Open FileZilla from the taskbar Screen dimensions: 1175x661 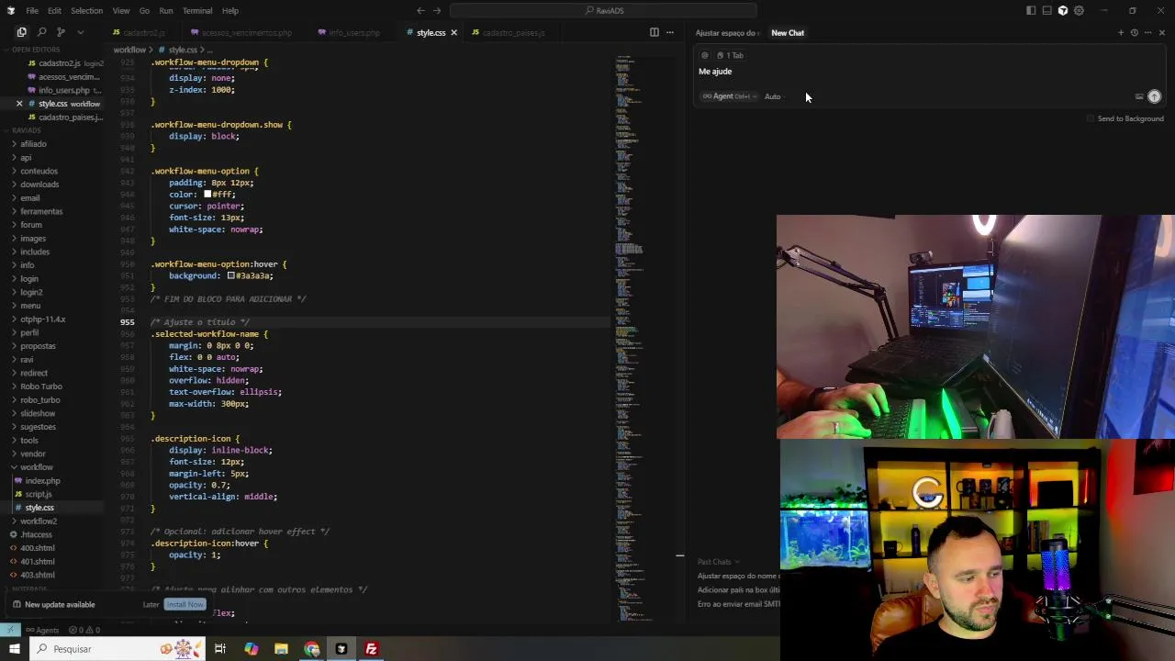(x=371, y=649)
